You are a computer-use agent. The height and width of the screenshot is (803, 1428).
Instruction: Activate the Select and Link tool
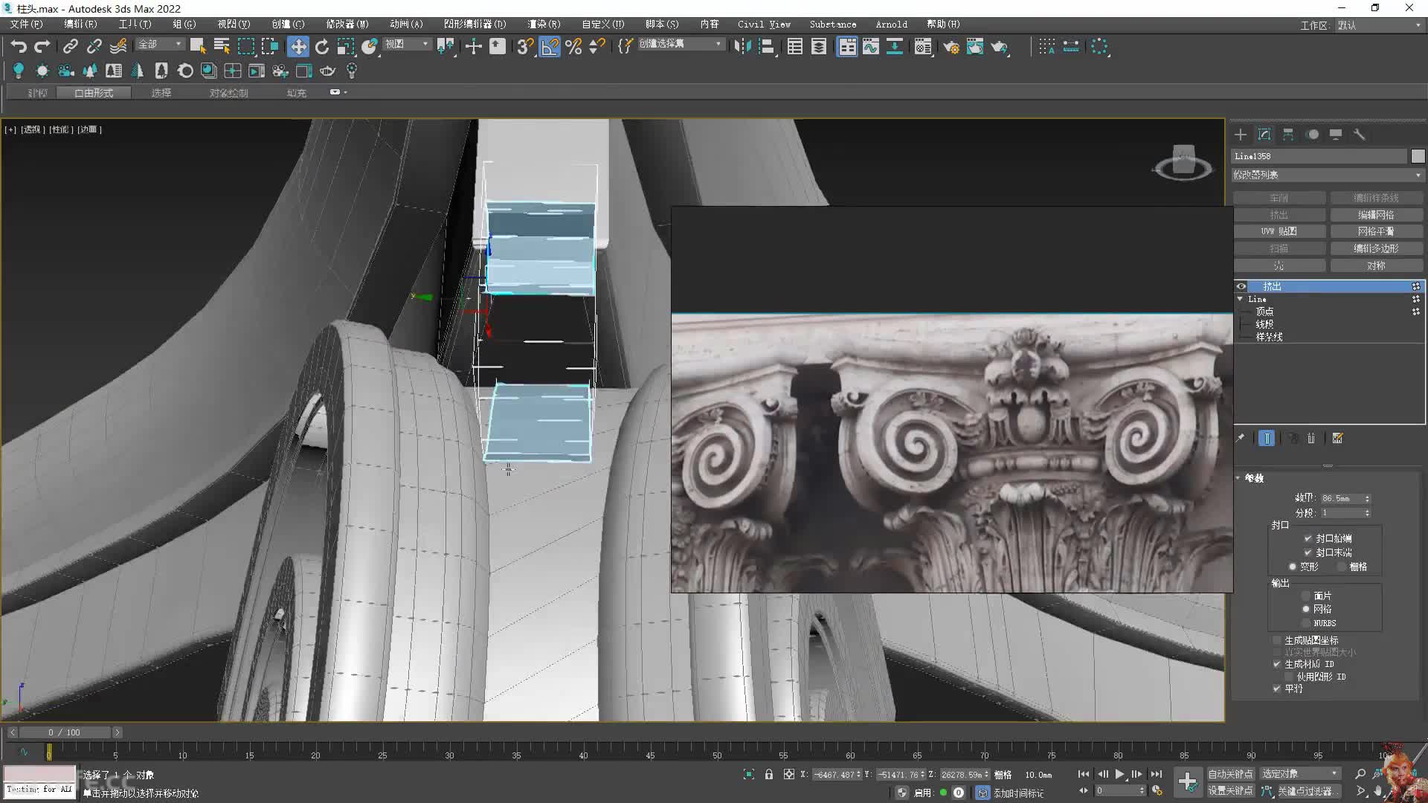pos(70,47)
